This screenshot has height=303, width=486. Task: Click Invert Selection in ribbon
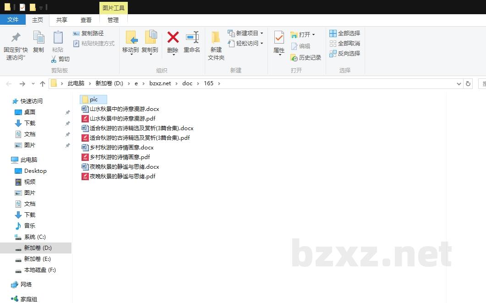tap(333, 54)
